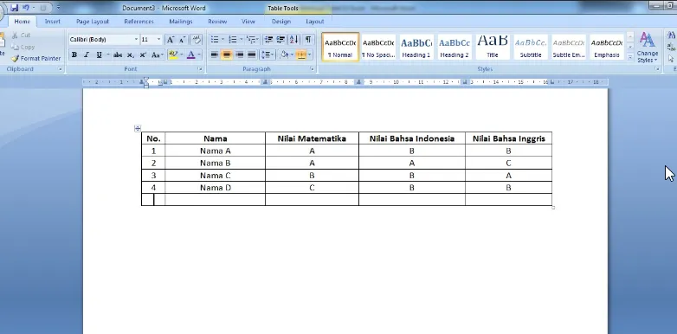
Task: Open the Shading color dropdown arrow
Action: coord(292,55)
